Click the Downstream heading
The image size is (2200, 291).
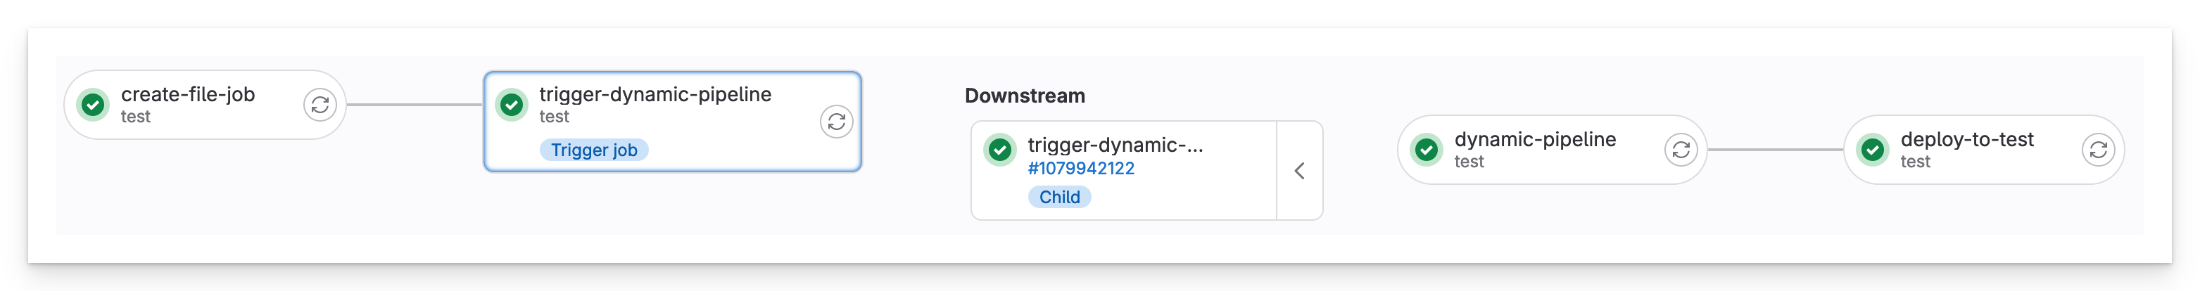(x=1025, y=96)
